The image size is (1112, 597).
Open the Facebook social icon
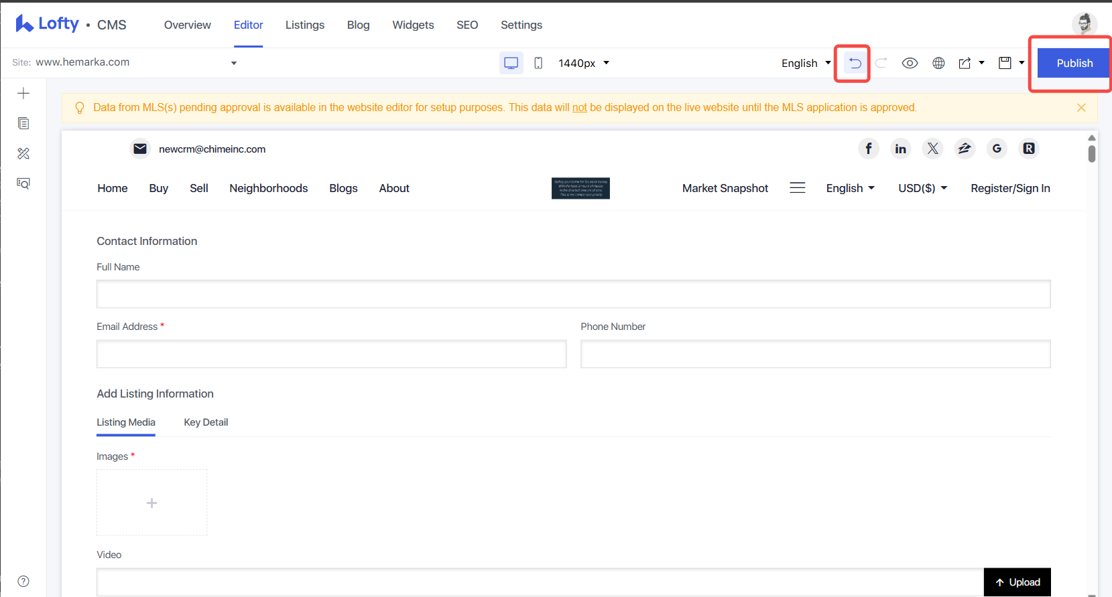[x=869, y=149]
